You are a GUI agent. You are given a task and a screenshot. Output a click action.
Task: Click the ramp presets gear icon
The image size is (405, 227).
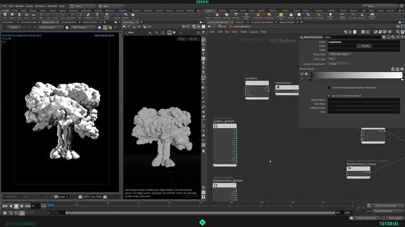(402, 69)
